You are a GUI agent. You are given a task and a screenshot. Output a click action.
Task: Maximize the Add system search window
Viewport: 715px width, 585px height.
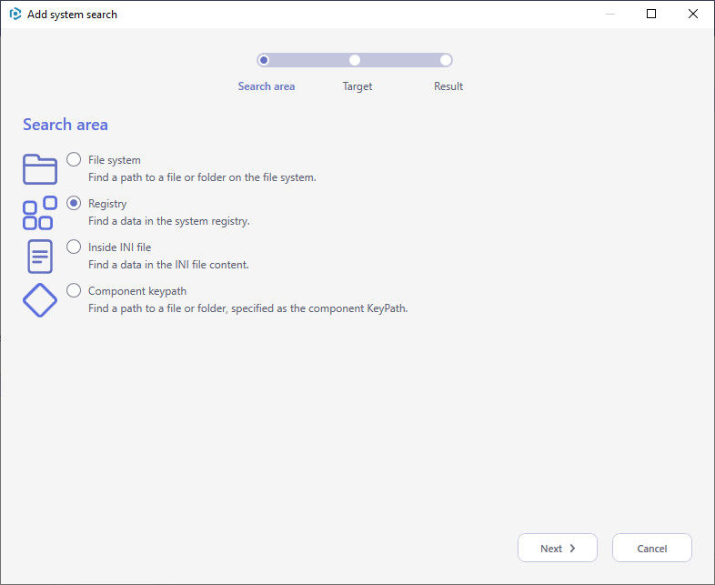[651, 14]
